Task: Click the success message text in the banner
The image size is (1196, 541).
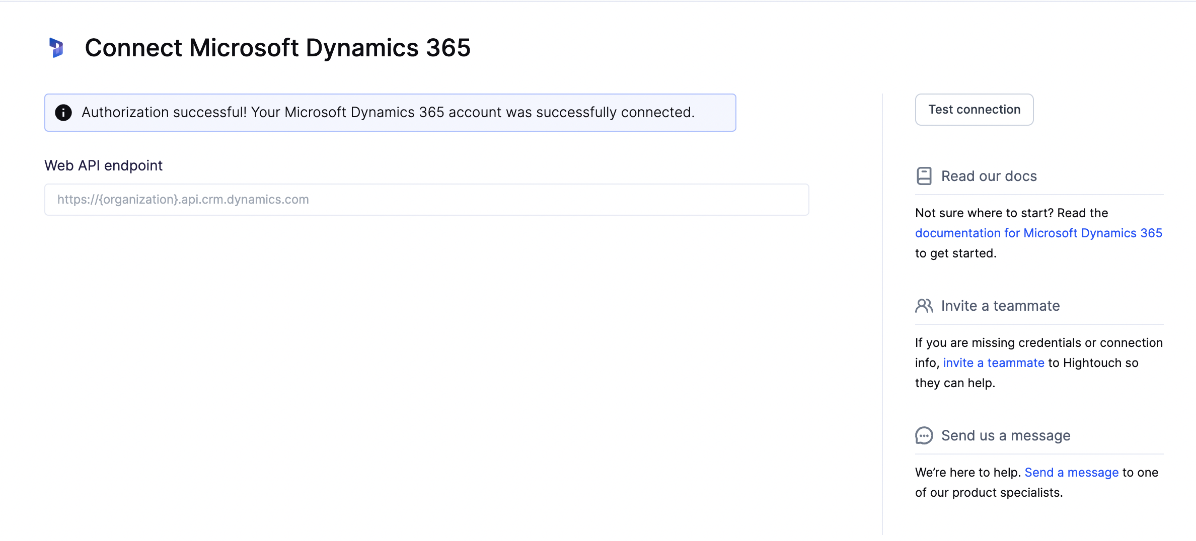Action: [x=388, y=112]
